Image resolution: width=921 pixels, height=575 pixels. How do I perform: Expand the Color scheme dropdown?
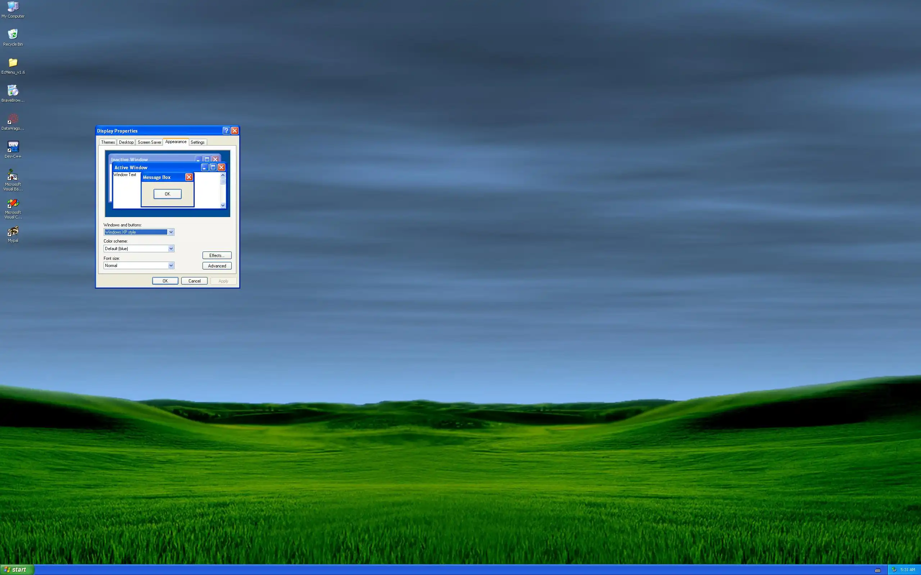[x=171, y=248]
